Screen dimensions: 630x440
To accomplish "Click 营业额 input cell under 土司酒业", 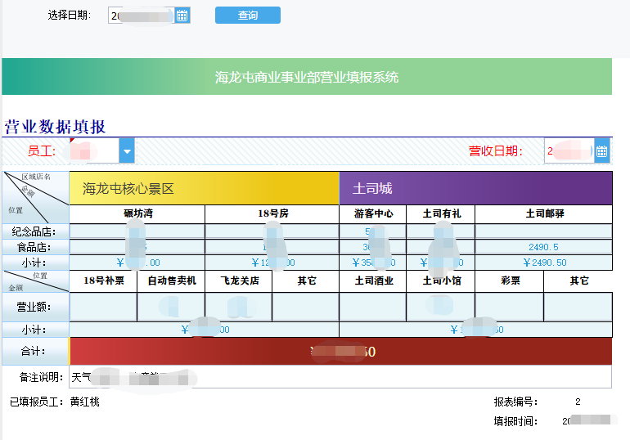I will pos(373,307).
